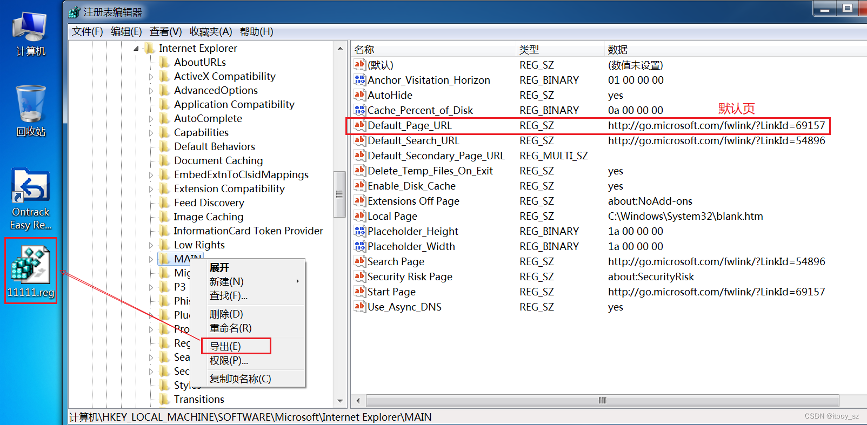Click the values pane scroll left arrow
867x425 pixels.
click(357, 401)
